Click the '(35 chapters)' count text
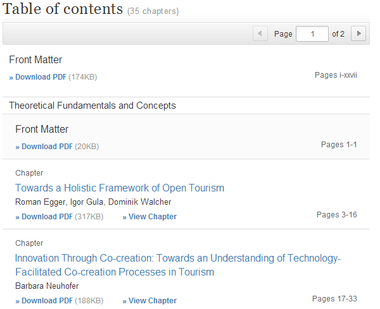380x309 pixels. click(153, 11)
